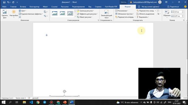Switch to the Рассылки tab
The height and width of the screenshot is (105, 188).
(65, 7)
